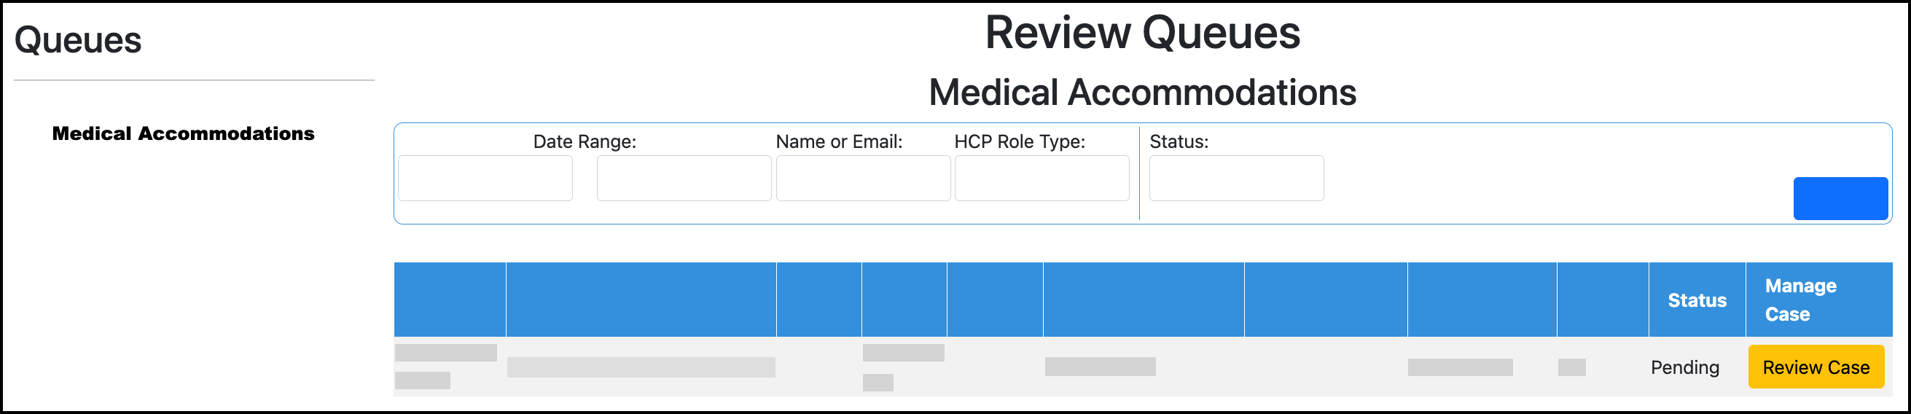Click the Status filter label
Screen dimensions: 1911x414
coord(1179,141)
